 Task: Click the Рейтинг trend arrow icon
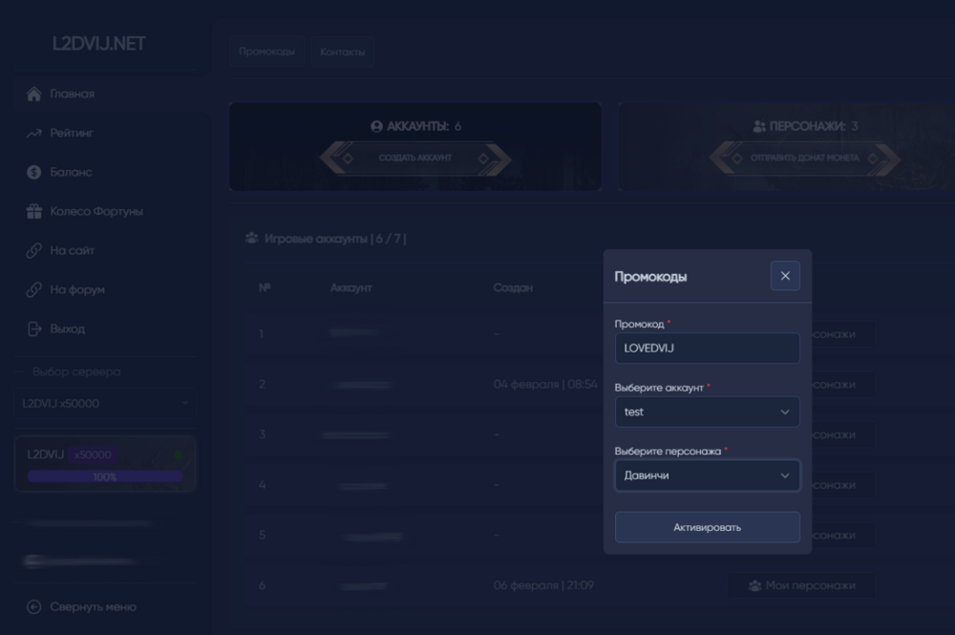[33, 134]
